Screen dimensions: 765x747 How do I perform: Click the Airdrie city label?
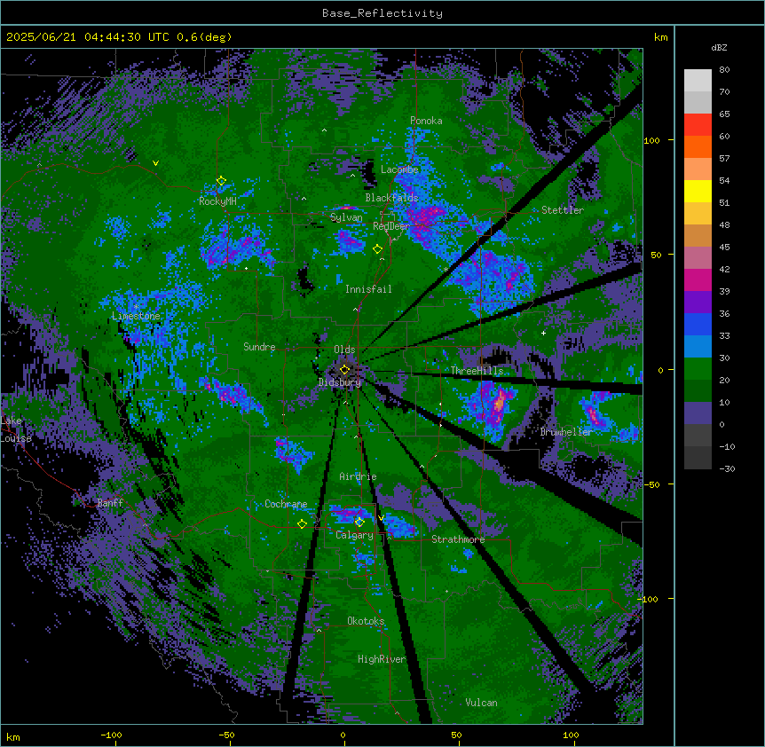[359, 476]
